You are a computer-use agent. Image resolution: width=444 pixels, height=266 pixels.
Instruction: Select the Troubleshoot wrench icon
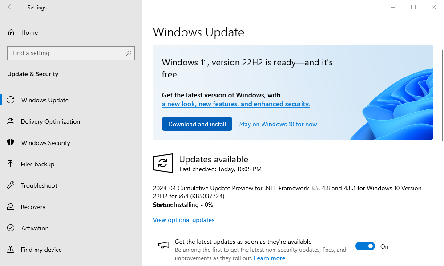[10, 185]
